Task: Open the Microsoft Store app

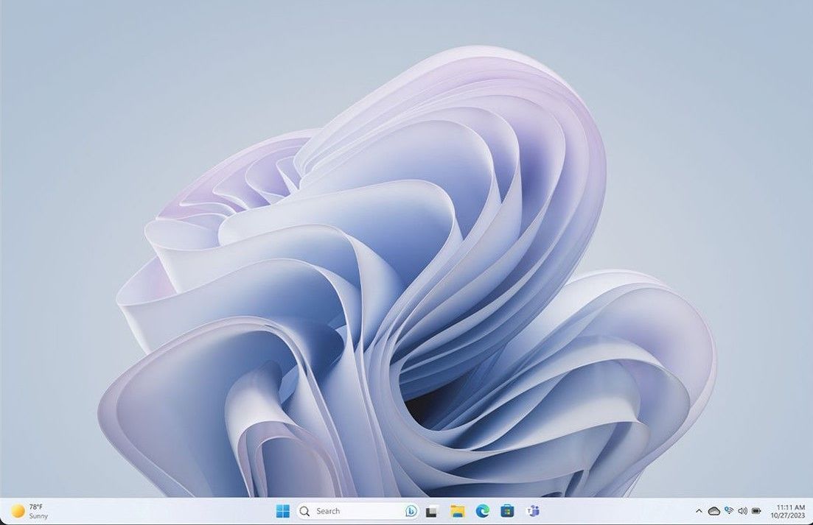Action: tap(507, 512)
